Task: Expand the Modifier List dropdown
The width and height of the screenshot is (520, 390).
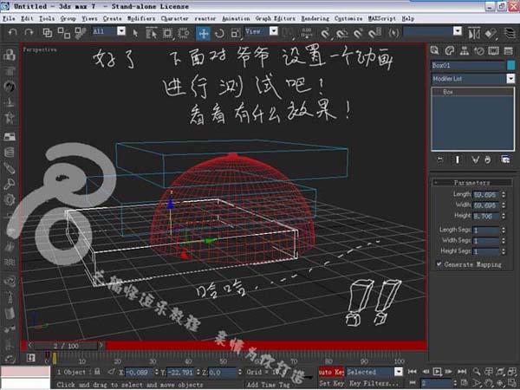Action: click(510, 79)
